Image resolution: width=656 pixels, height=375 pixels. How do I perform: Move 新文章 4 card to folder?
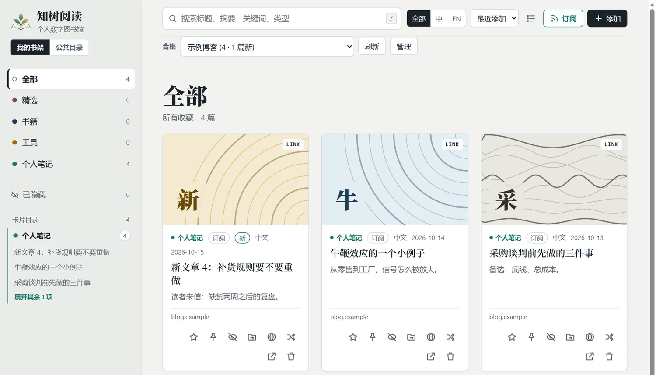[252, 337]
